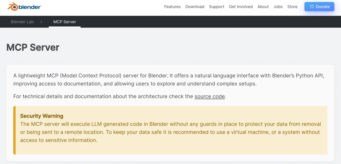
Task: Go to the Download page
Action: click(x=195, y=7)
